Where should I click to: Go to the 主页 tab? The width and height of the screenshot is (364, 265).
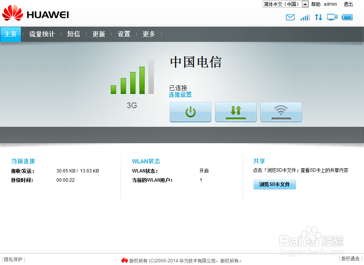10,34
